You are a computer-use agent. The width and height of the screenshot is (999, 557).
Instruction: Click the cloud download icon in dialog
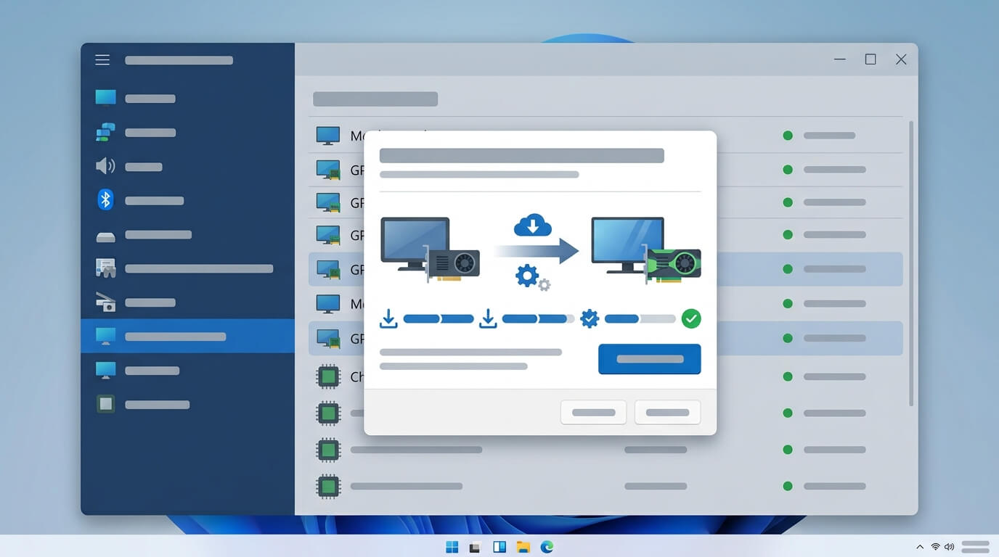(x=533, y=225)
